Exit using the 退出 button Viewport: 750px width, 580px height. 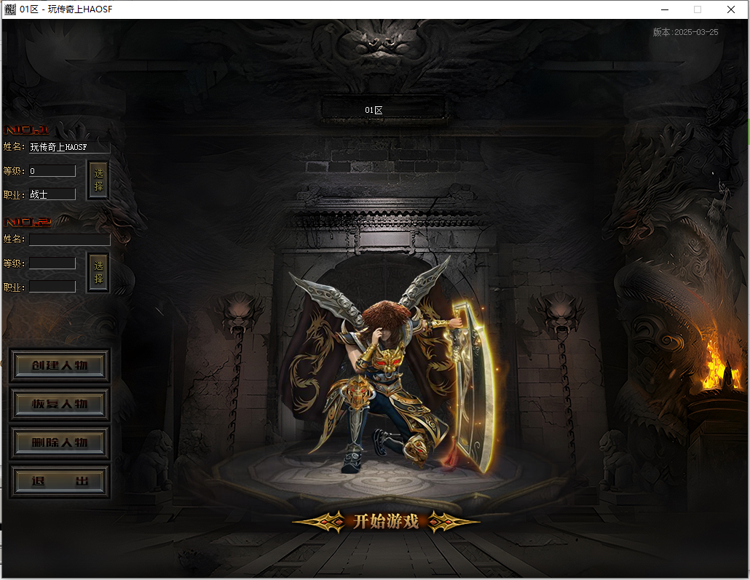coord(60,481)
